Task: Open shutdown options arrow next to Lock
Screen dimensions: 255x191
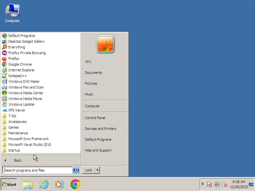Action: 98,170
